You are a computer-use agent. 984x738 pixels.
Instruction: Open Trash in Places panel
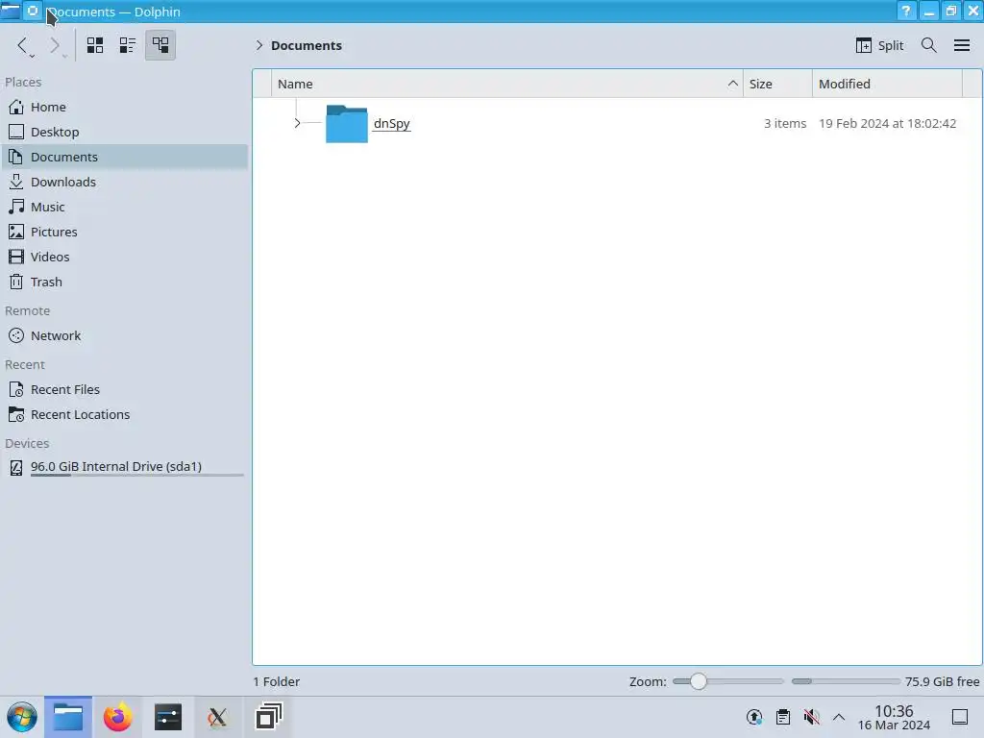(124, 282)
